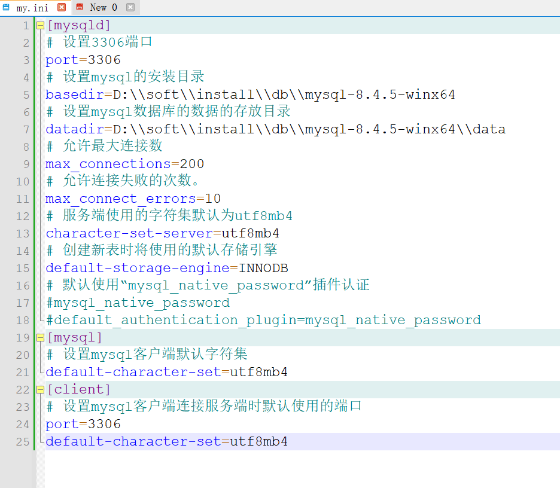Click comment 设置mysql客户端连接服务端时默认使用的端口
This screenshot has height=488, width=560.
pos(204,407)
